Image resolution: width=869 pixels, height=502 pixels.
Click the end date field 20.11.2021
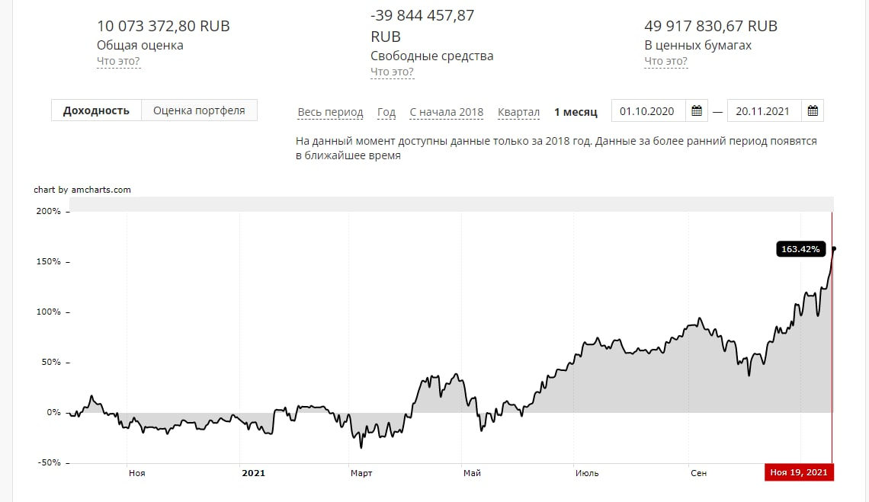point(764,111)
